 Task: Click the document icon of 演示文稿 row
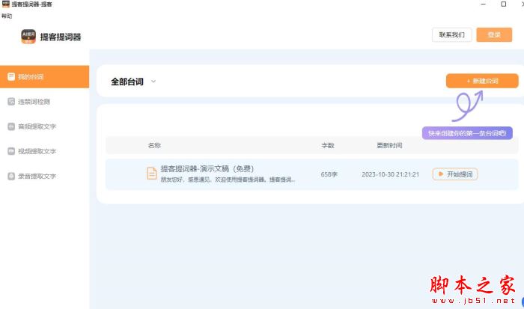click(x=152, y=174)
